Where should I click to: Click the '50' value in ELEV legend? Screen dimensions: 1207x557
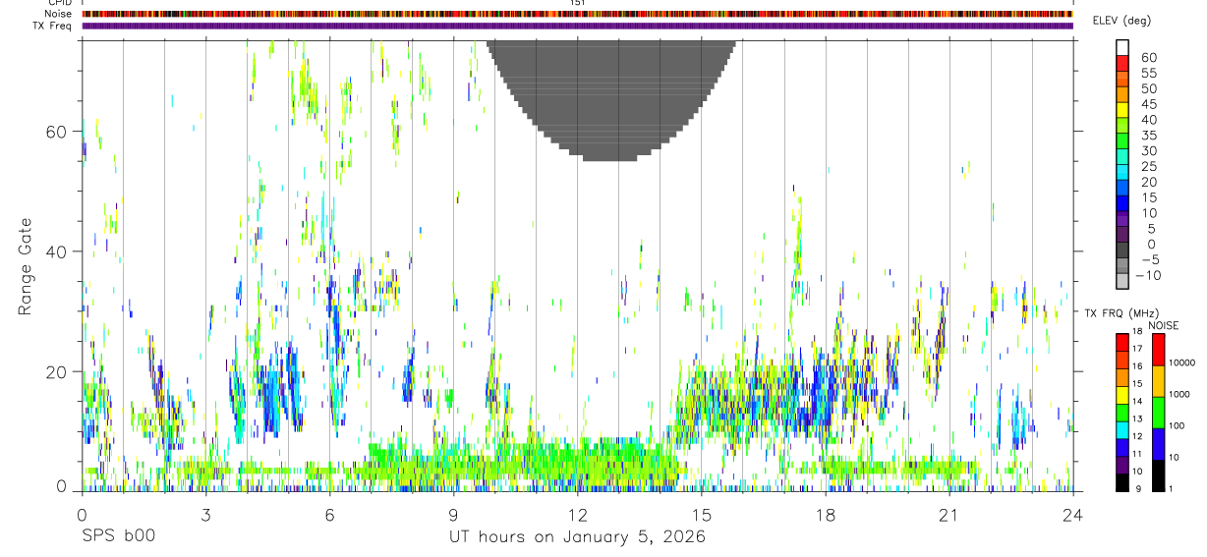[x=1148, y=89]
